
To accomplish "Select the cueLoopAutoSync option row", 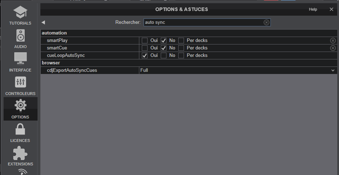I will coord(189,55).
